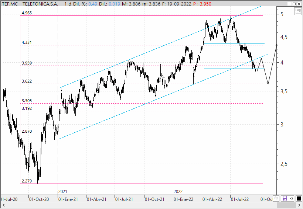Click the 2022 year label on axis
The width and height of the screenshot is (303, 209).
[178, 192]
